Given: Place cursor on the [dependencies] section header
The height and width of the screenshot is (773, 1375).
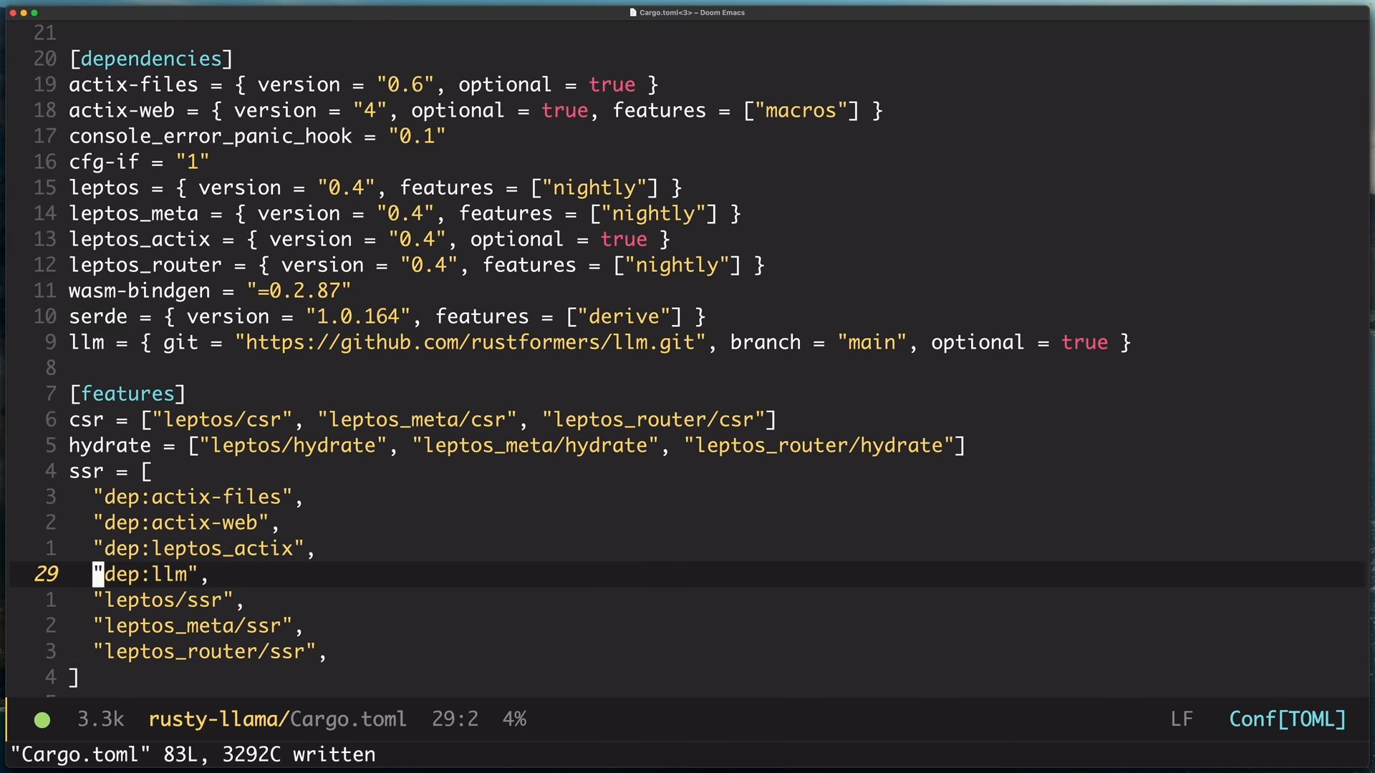Looking at the screenshot, I should [151, 59].
